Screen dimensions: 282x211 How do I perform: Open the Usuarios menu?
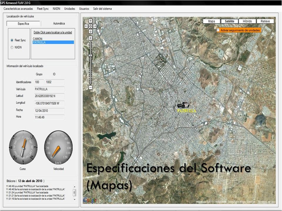[84, 8]
